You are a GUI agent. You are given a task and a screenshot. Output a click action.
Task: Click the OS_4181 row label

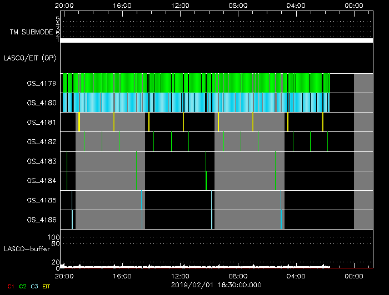click(42, 122)
